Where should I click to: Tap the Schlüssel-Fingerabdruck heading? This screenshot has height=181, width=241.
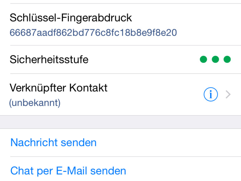coord(71,18)
